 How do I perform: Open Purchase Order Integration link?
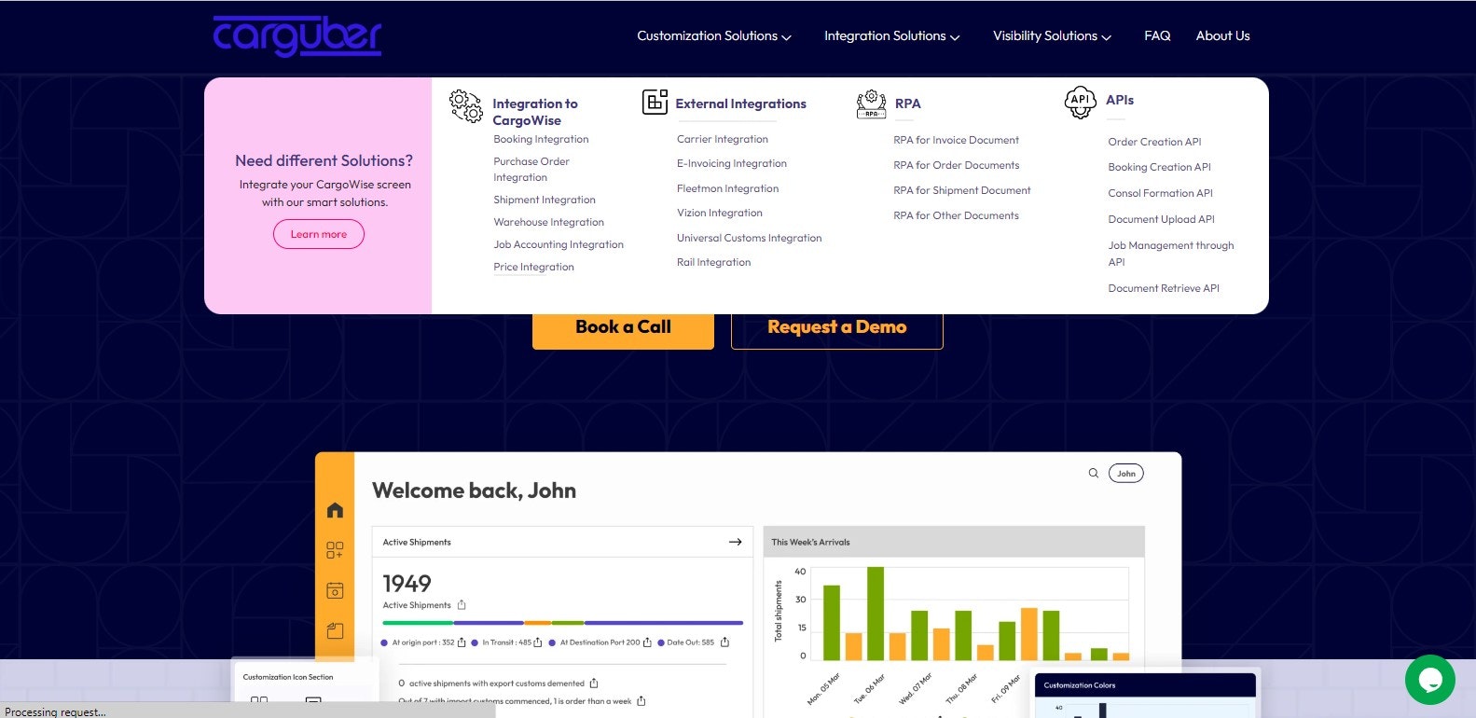click(531, 170)
